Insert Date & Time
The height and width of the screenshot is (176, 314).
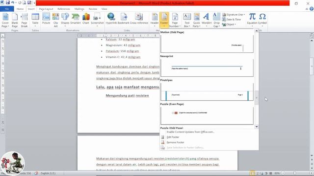click(x=232, y=20)
